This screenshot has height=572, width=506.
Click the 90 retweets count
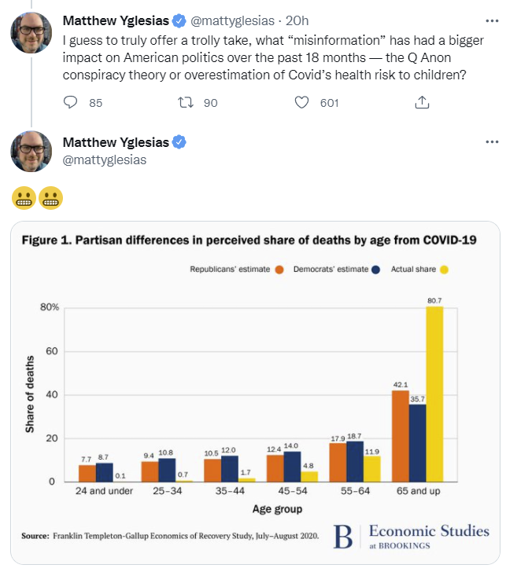tap(210, 102)
